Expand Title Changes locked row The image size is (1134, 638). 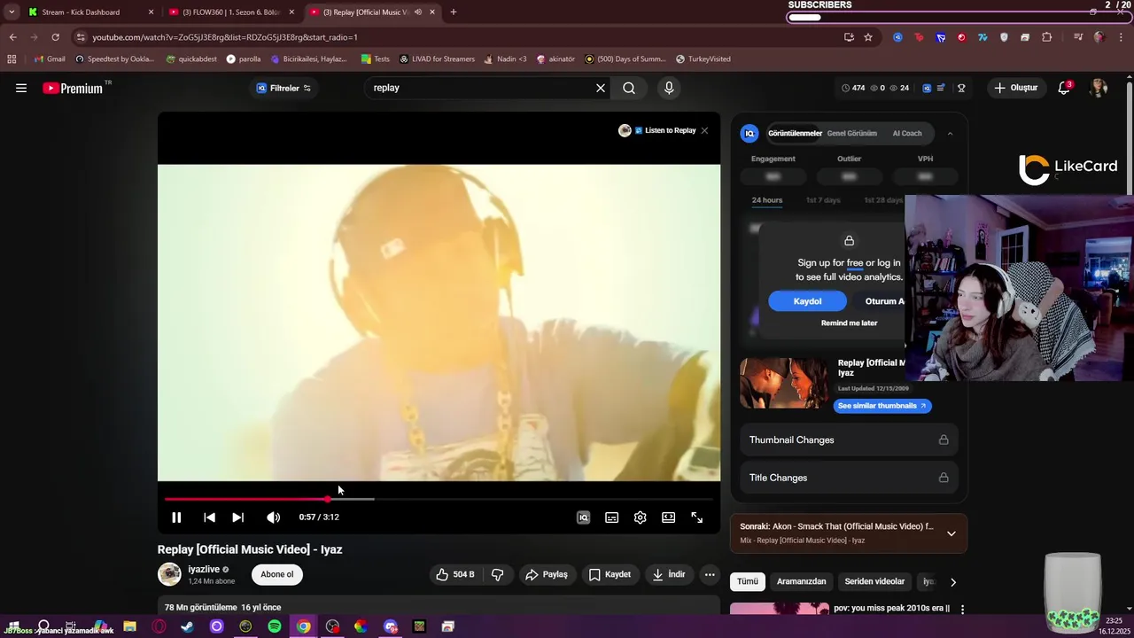tap(848, 478)
